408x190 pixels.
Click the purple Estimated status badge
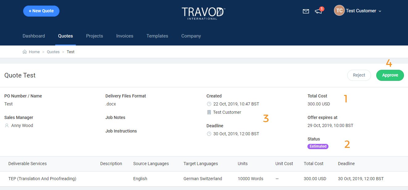tap(318, 146)
